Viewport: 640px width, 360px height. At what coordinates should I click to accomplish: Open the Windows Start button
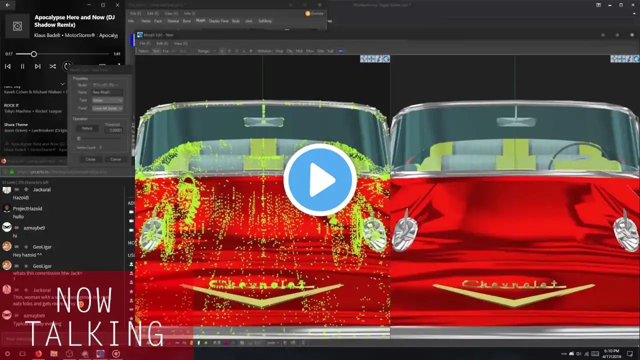pos(7,354)
